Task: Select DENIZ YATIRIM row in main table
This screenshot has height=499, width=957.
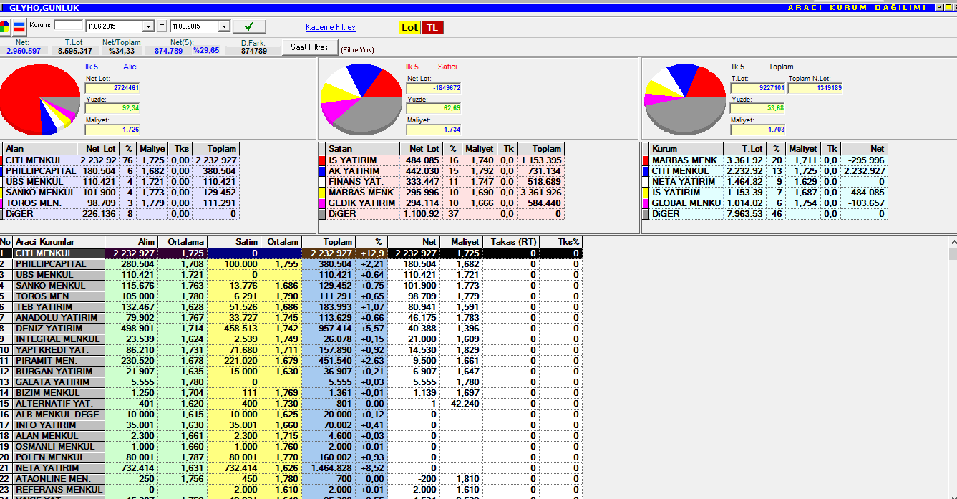Action: (291, 329)
